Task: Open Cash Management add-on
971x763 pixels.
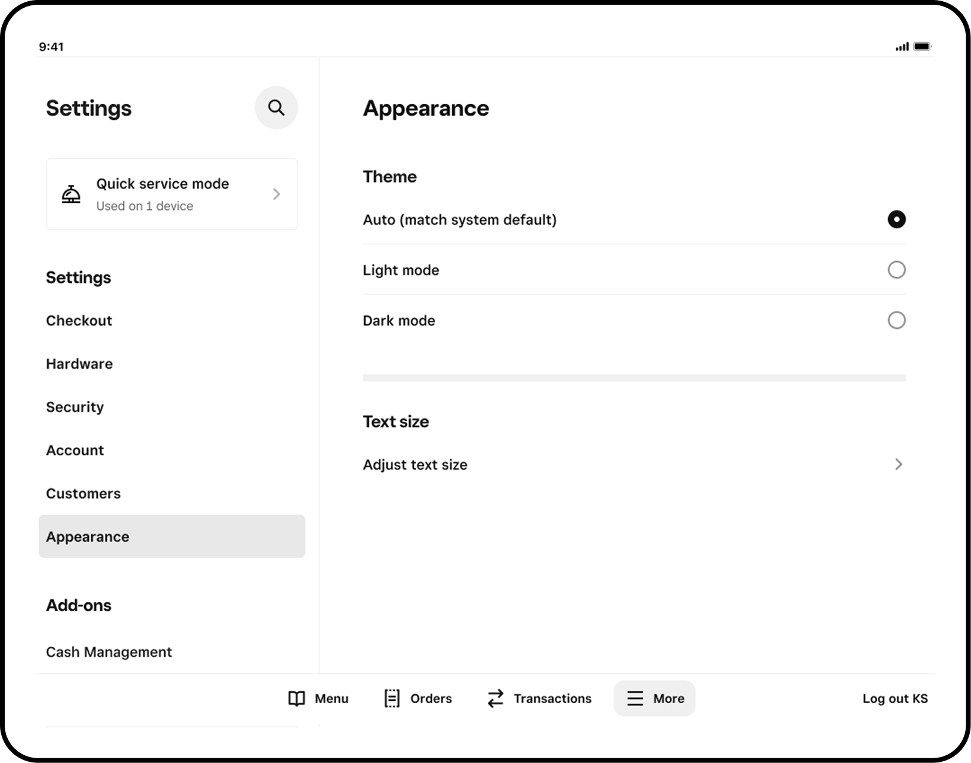Action: (x=108, y=652)
